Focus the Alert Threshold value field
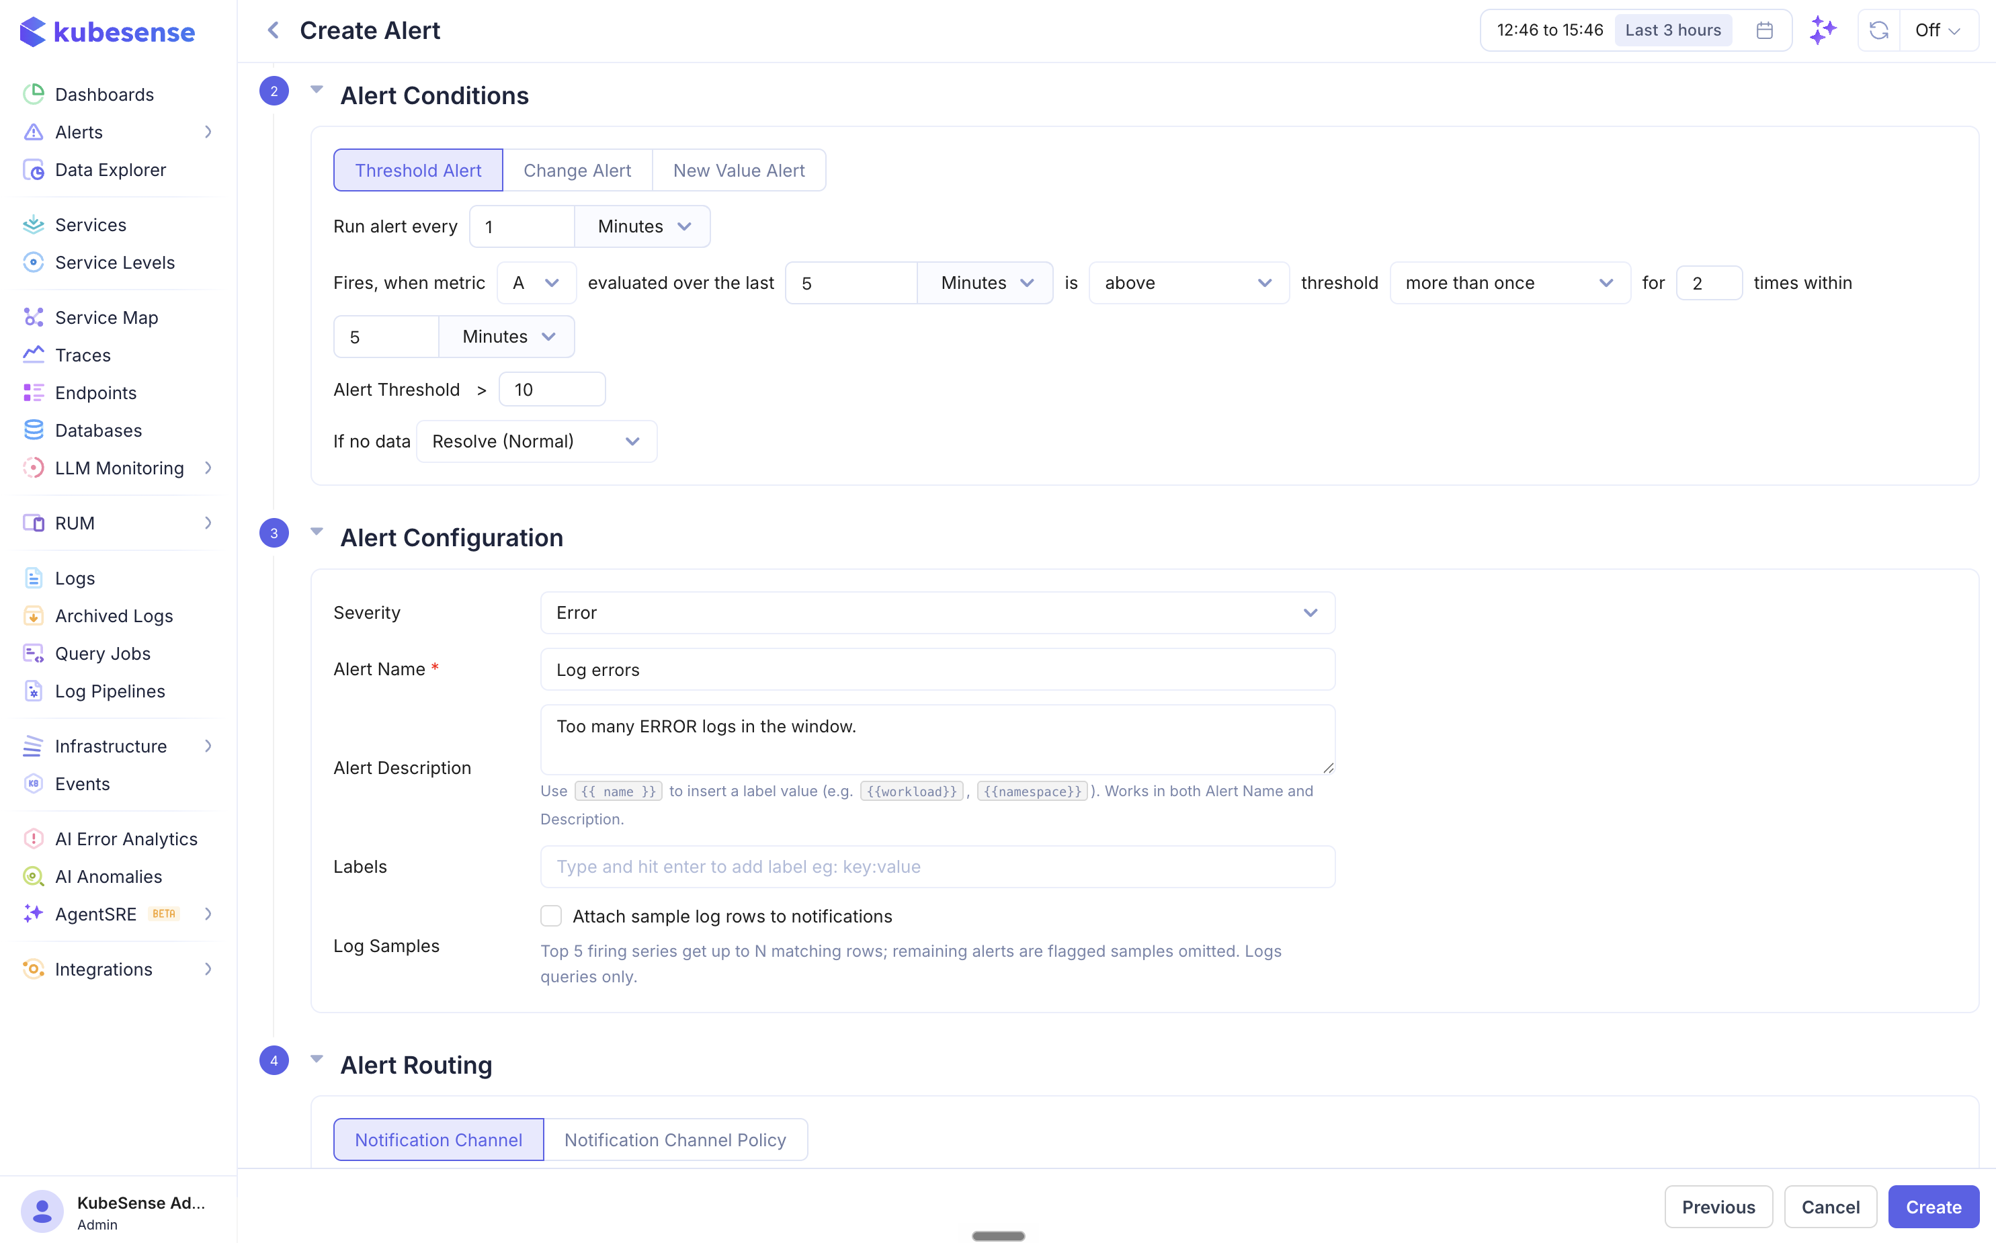Screen dimensions: 1996x1243 tap(552, 390)
